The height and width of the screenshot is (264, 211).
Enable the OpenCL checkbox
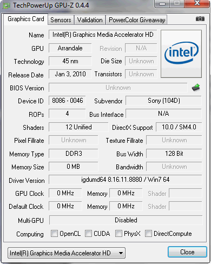point(54,233)
